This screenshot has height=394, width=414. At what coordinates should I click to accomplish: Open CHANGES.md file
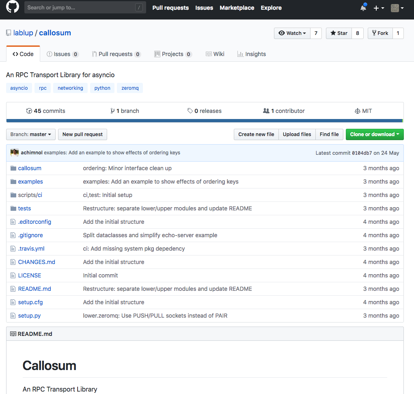coord(37,262)
